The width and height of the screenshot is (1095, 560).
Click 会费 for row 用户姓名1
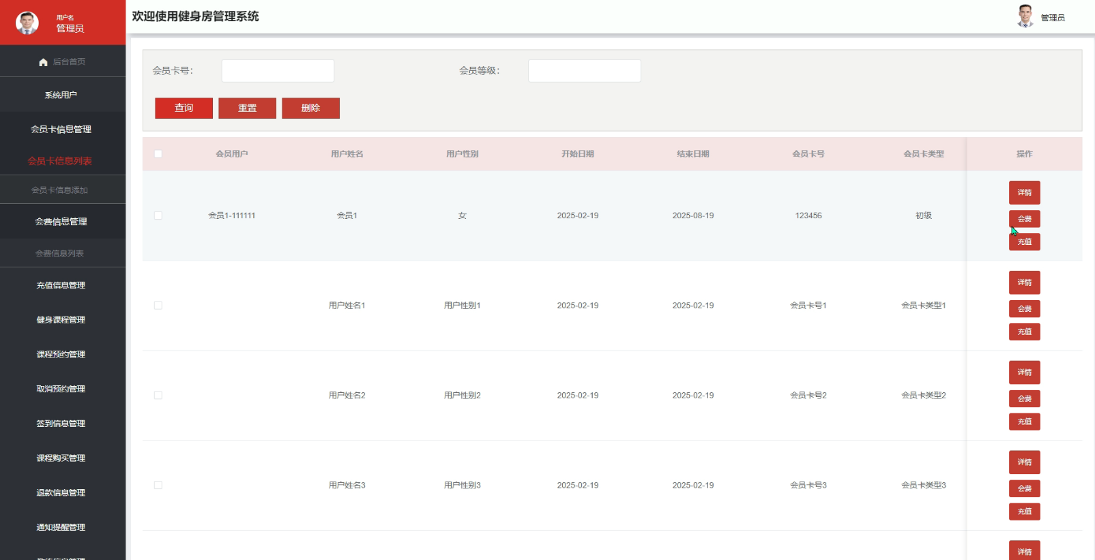[x=1025, y=309]
